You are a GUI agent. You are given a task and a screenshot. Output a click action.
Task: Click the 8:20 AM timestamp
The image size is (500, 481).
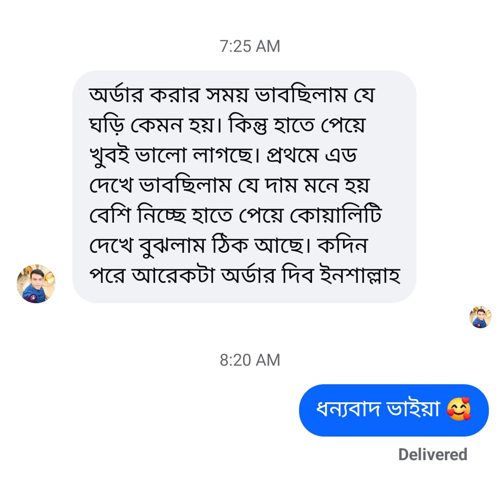250,360
